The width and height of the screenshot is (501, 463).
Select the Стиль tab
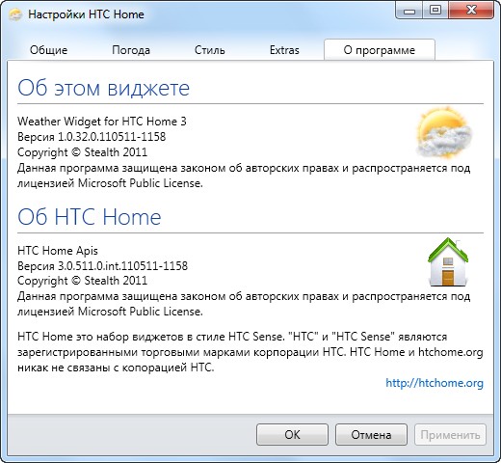209,50
